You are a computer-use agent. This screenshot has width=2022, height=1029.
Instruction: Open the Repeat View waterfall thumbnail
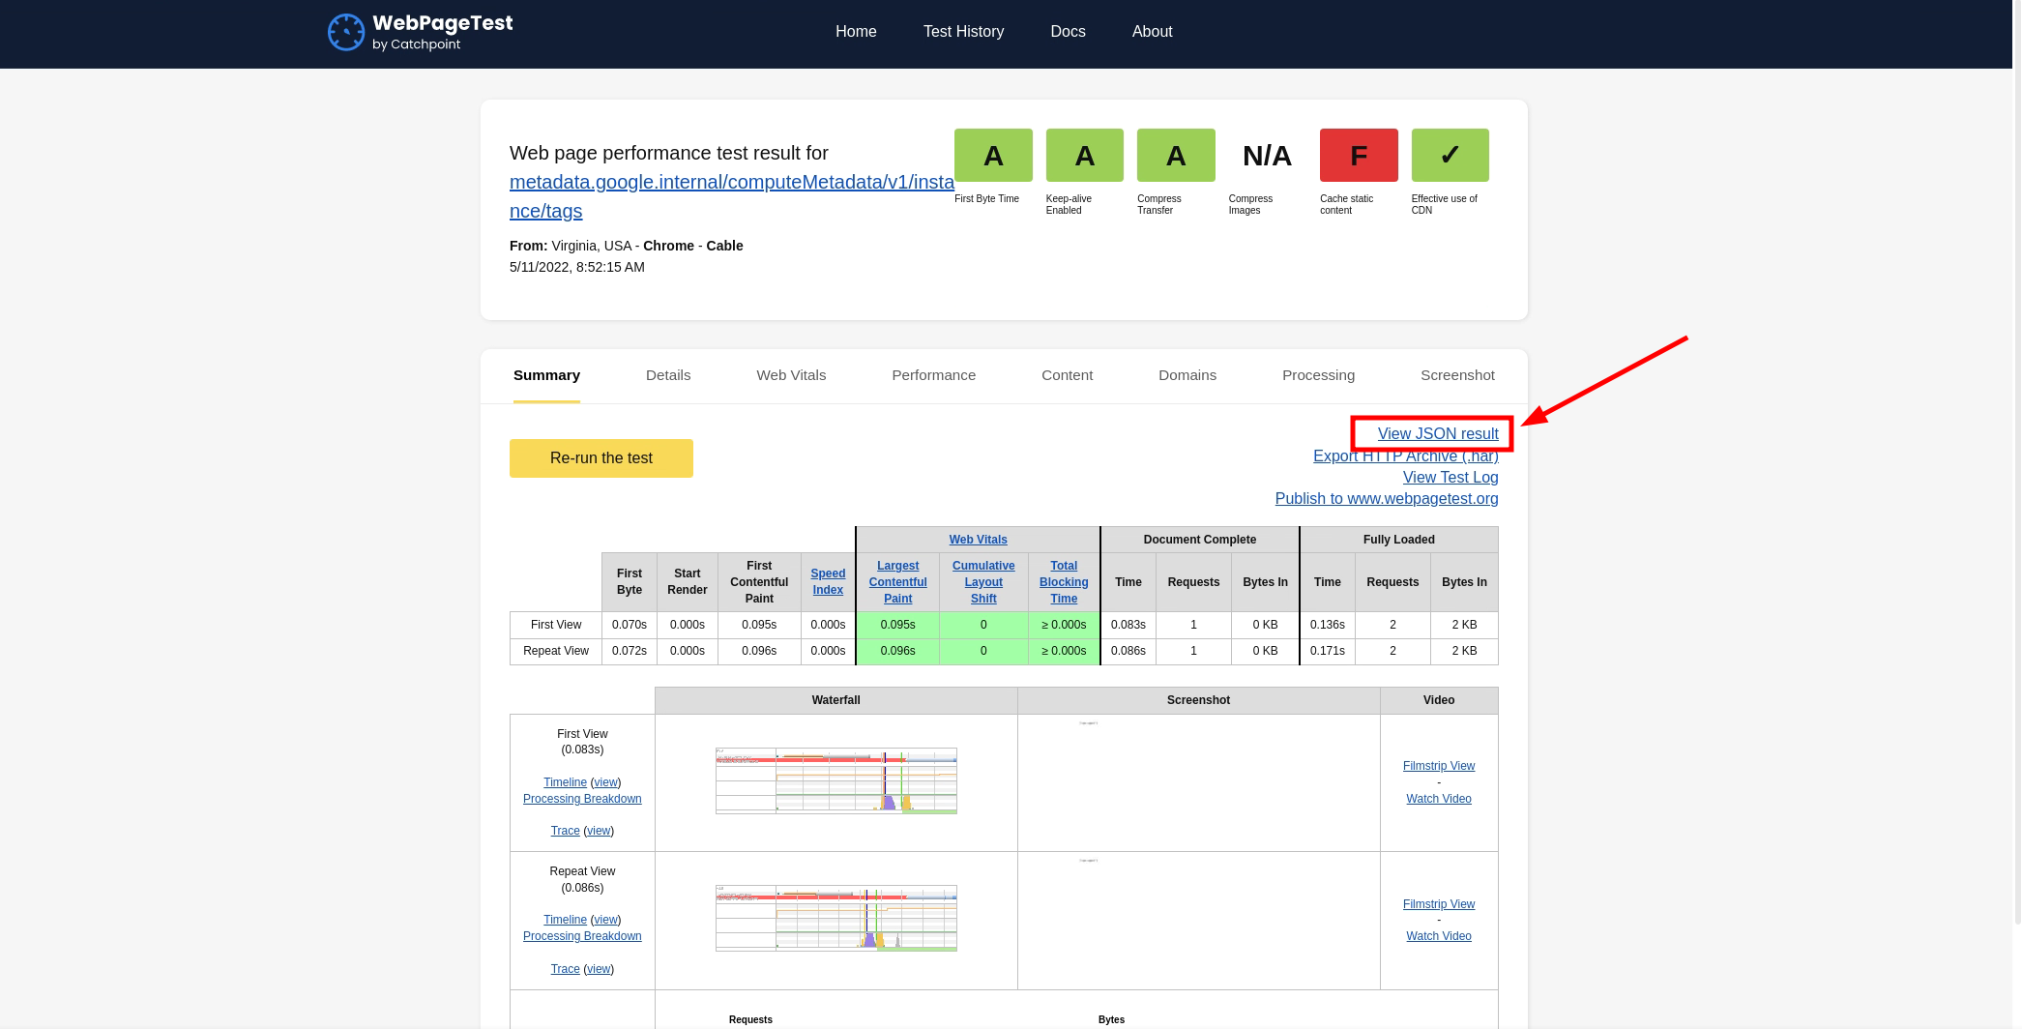(x=835, y=919)
